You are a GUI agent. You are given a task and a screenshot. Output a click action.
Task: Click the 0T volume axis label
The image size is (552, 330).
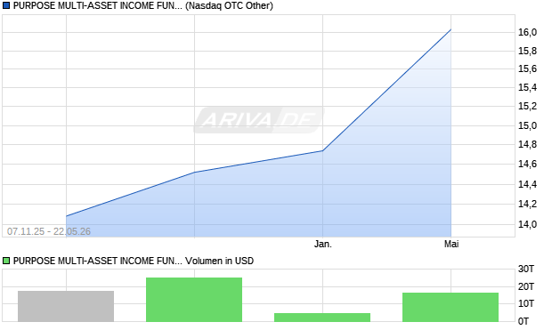click(x=524, y=321)
